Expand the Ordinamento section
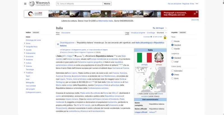 [x=25, y=53]
